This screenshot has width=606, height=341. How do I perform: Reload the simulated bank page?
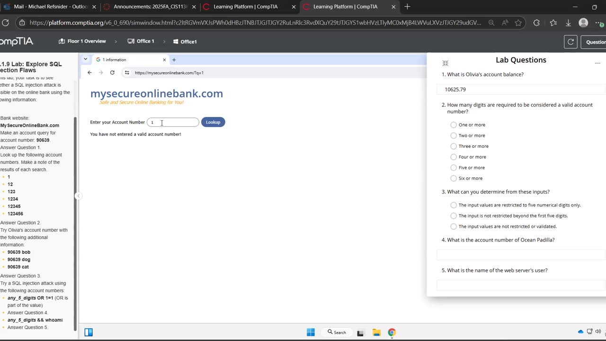click(x=112, y=72)
